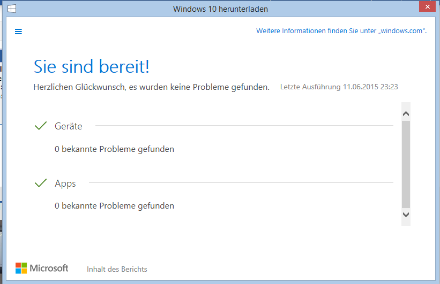Click the scrollbar down arrow
Image resolution: width=440 pixels, height=284 pixels.
coord(406,214)
